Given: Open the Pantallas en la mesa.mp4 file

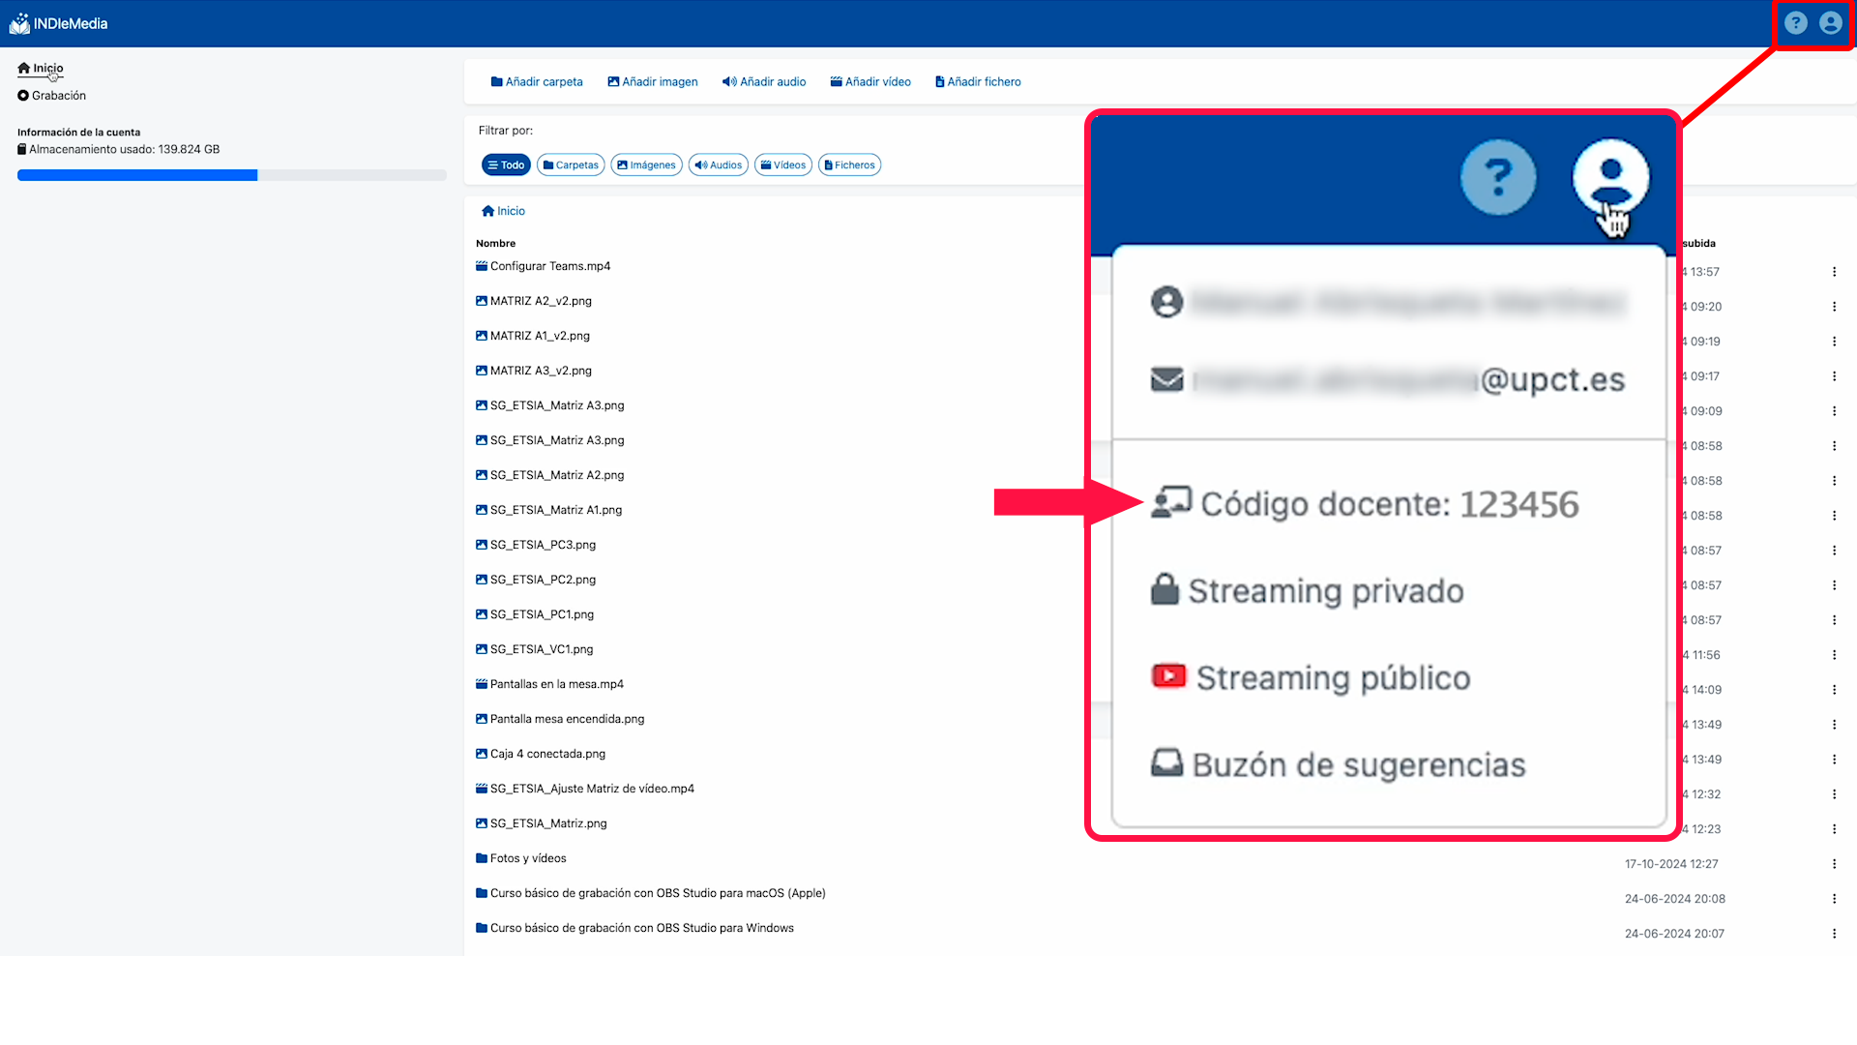Looking at the screenshot, I should pos(549,684).
